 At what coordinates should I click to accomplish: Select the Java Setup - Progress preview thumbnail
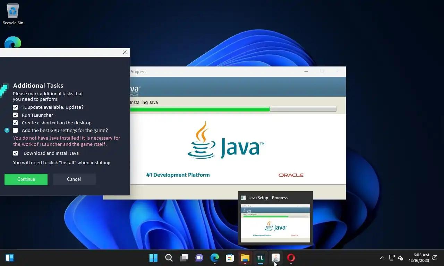(275, 223)
